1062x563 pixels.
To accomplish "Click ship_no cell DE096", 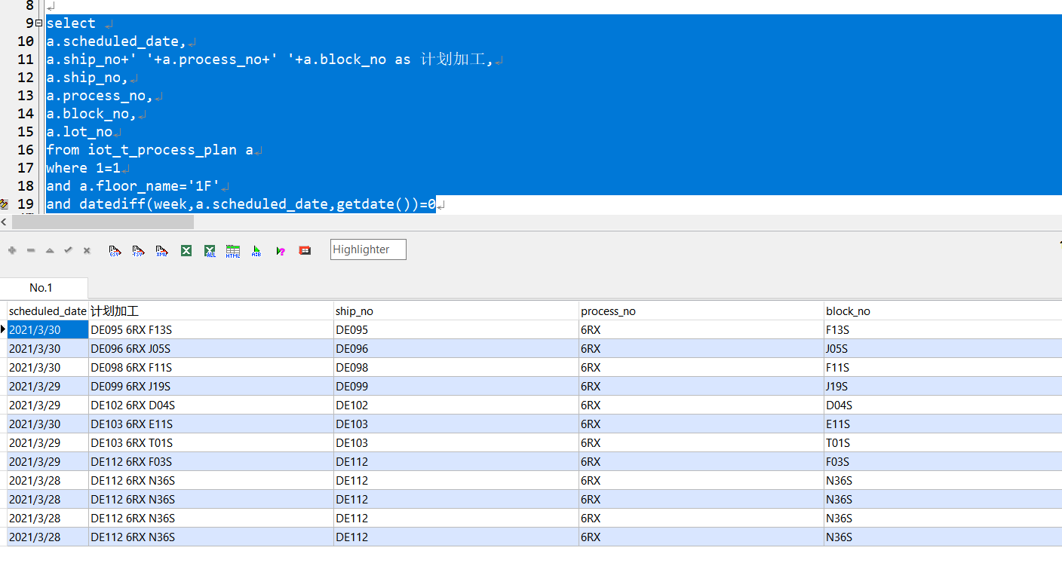I will (x=456, y=348).
